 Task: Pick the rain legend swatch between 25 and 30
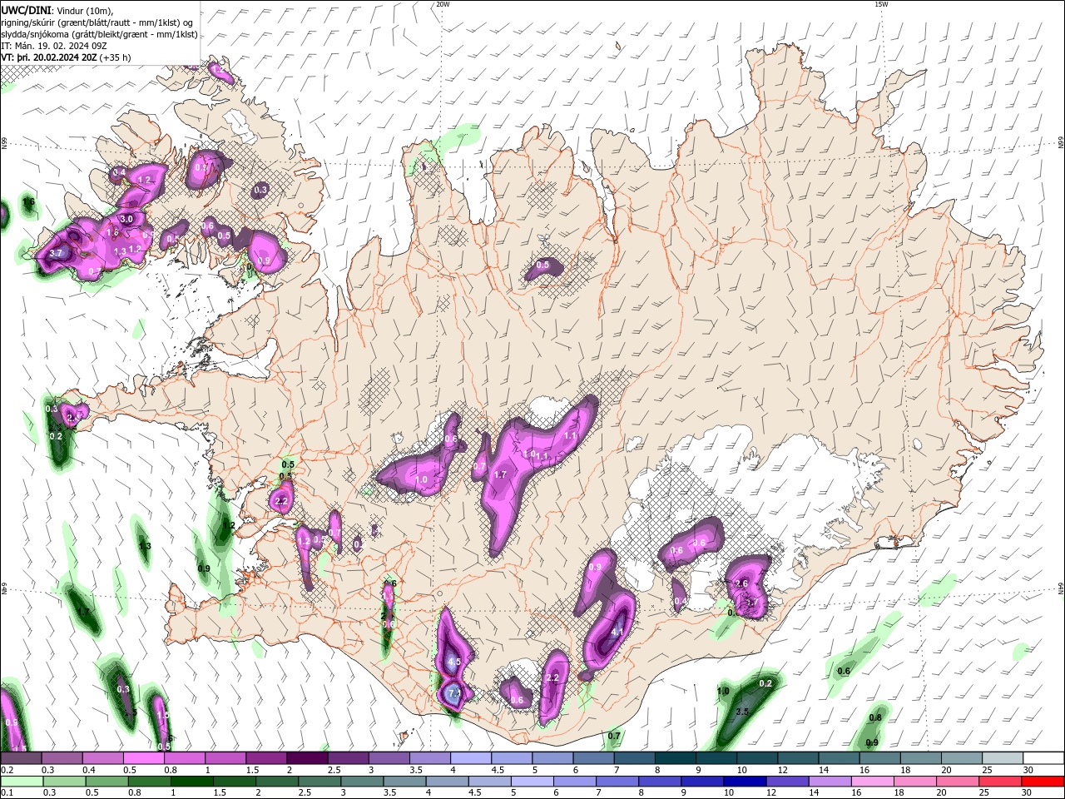[x=999, y=782]
